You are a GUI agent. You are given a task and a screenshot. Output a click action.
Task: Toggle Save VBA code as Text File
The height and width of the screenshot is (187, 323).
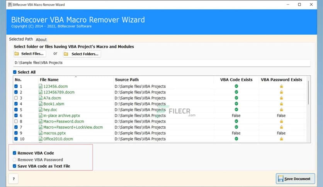[14, 166]
